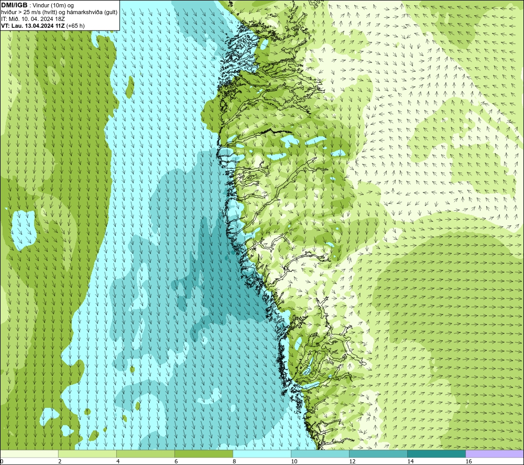Click the scale label '16'
The image size is (524, 465).
point(468,461)
